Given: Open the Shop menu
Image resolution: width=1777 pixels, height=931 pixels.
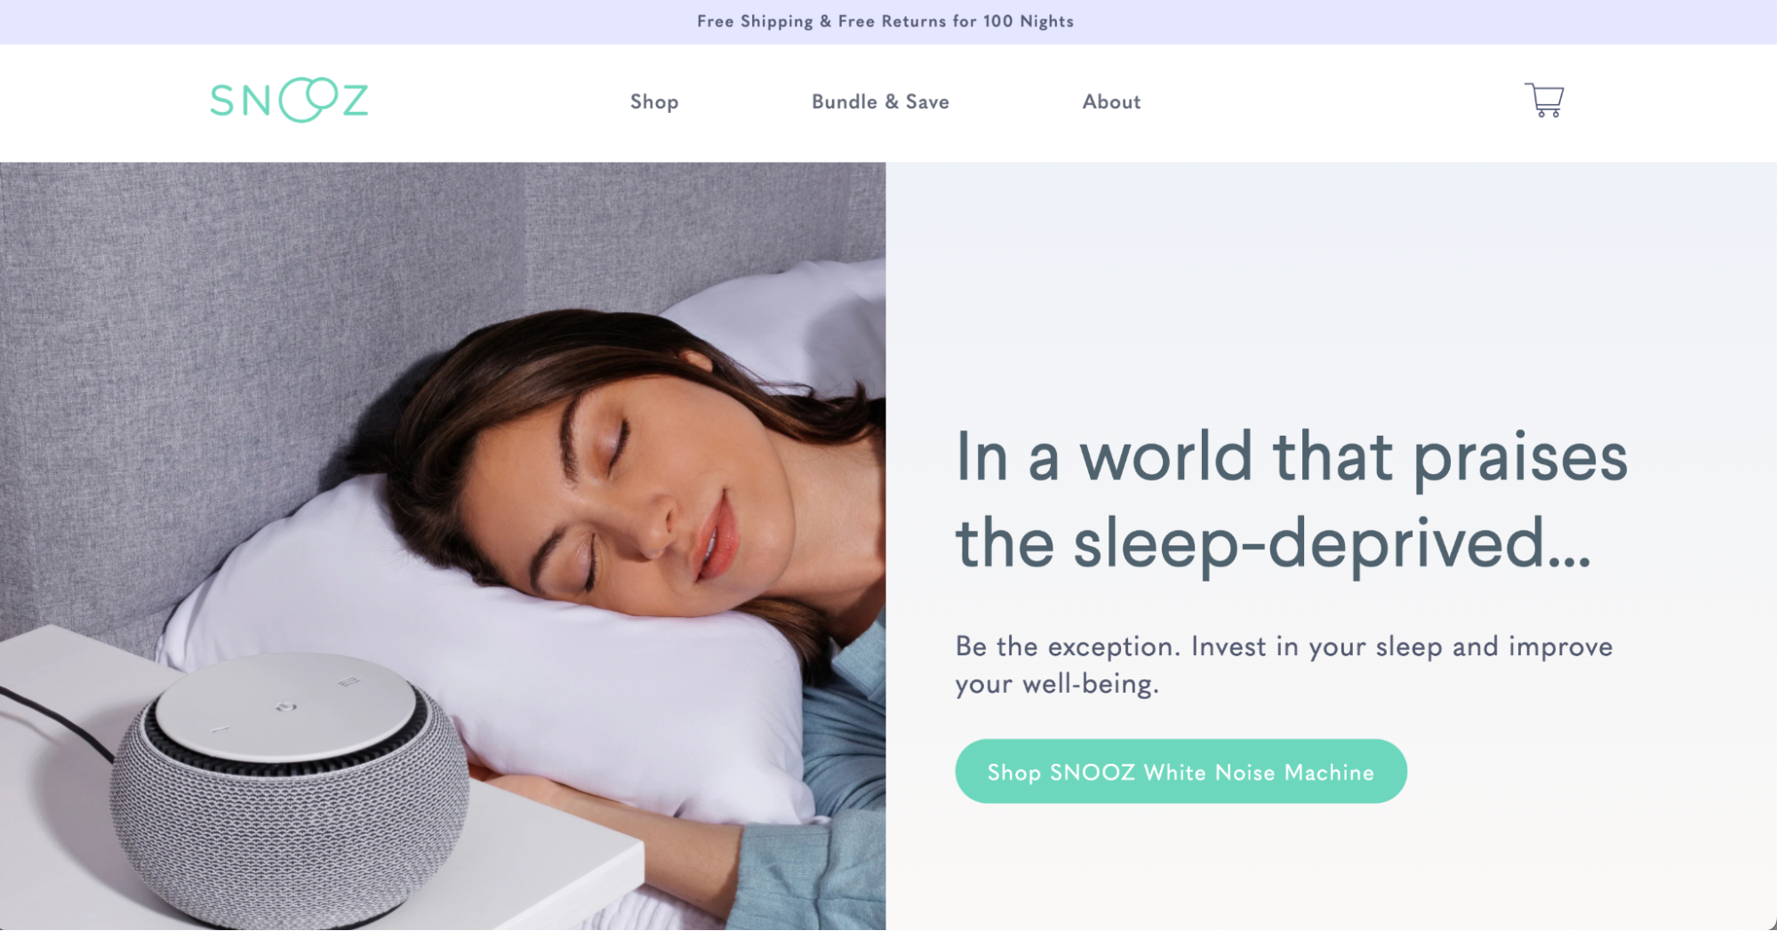Looking at the screenshot, I should pos(654,102).
